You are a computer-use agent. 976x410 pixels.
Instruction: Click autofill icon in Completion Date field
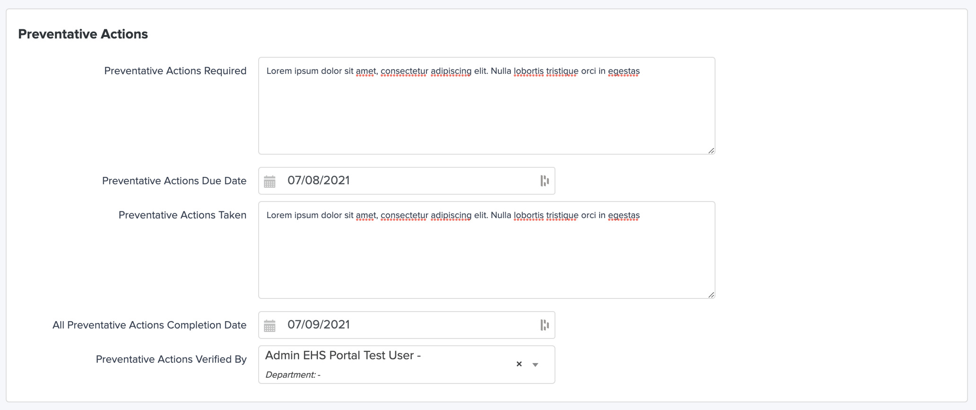[x=544, y=325]
